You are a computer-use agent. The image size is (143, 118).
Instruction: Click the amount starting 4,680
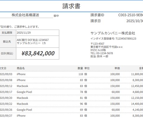138,92
